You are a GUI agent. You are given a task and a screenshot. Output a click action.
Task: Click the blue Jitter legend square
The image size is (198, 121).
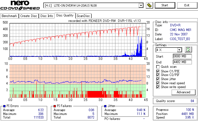click(x=105, y=106)
